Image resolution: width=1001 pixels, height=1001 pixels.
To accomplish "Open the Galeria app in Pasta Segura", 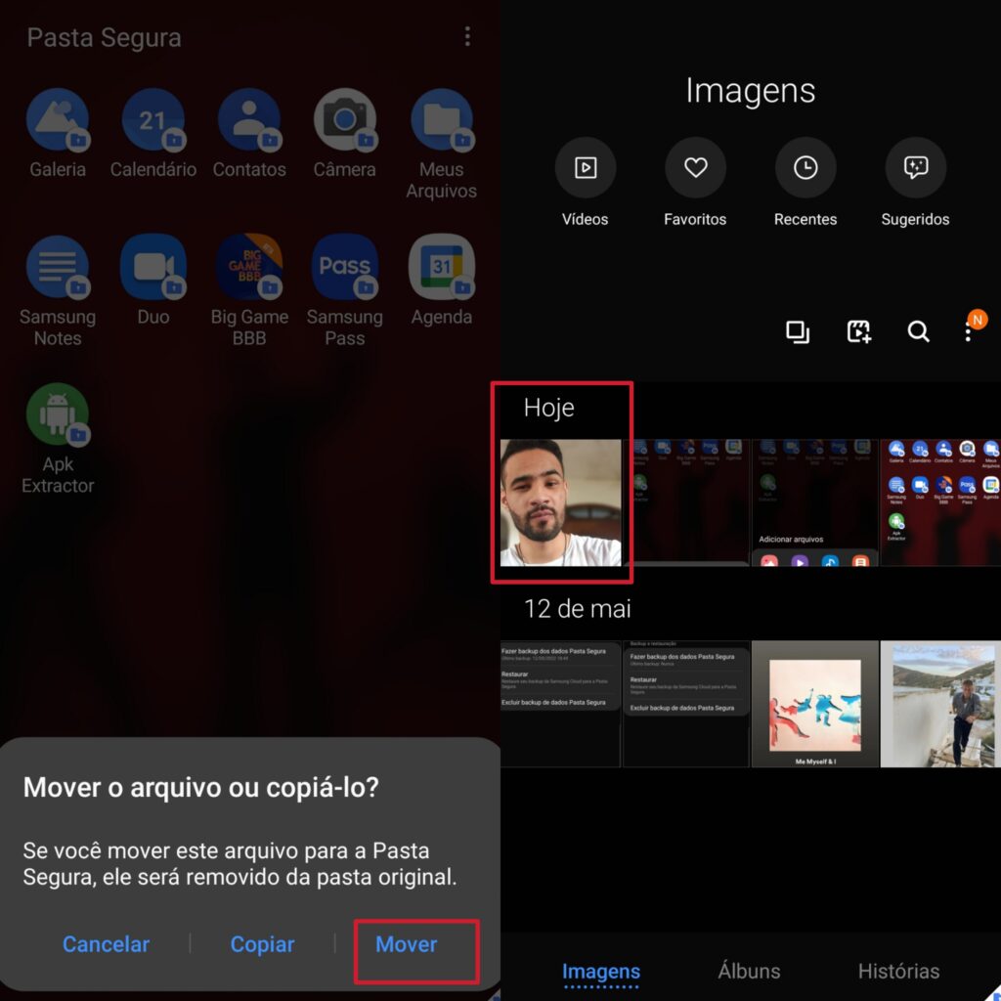I will (57, 121).
